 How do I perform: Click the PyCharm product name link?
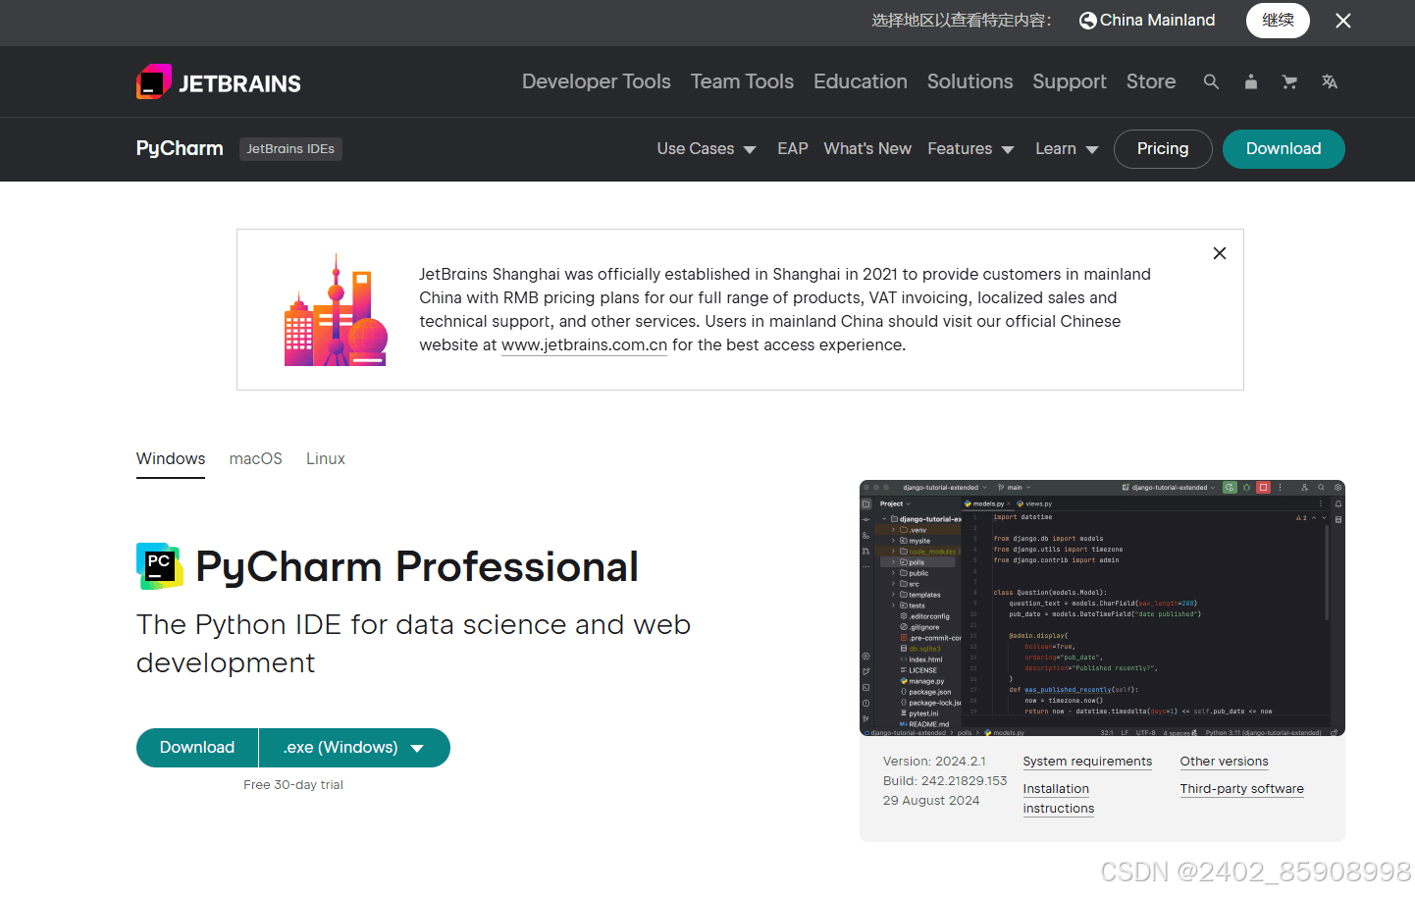pyautogui.click(x=180, y=148)
